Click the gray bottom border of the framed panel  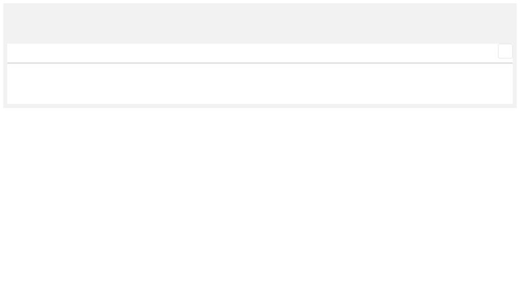pos(260,106)
